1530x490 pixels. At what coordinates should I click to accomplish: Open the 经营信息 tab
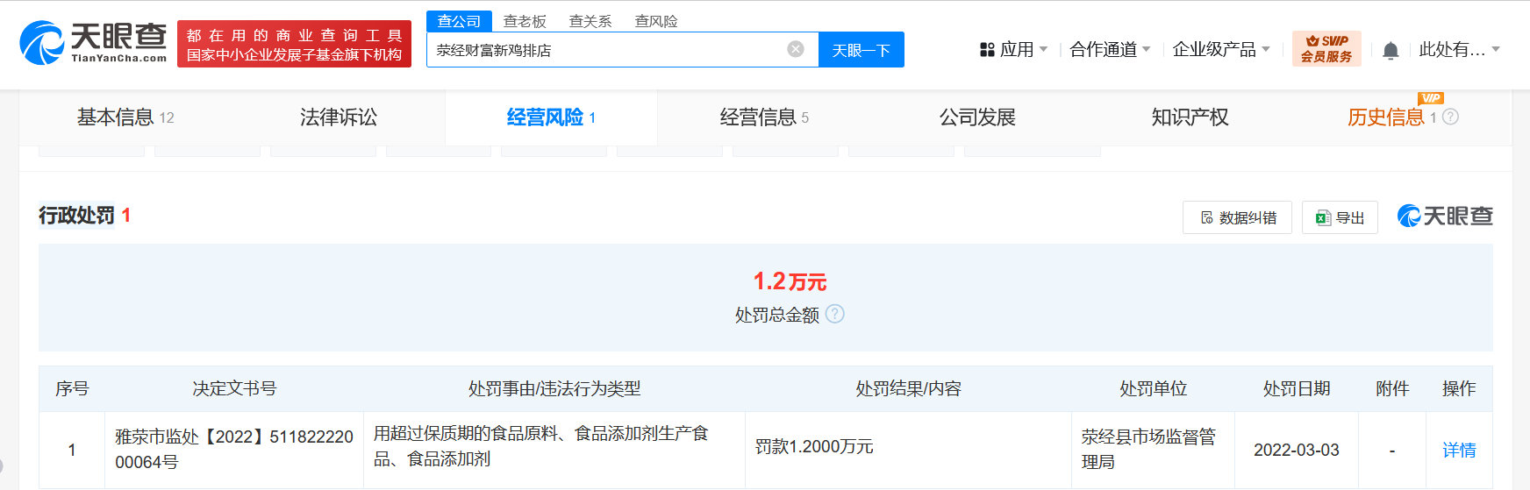(x=764, y=117)
